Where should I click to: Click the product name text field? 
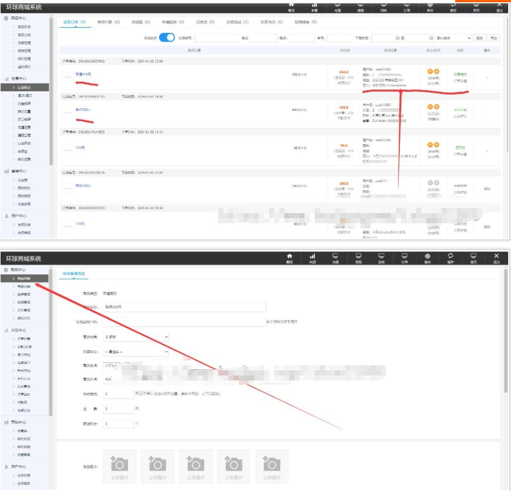tap(183, 307)
